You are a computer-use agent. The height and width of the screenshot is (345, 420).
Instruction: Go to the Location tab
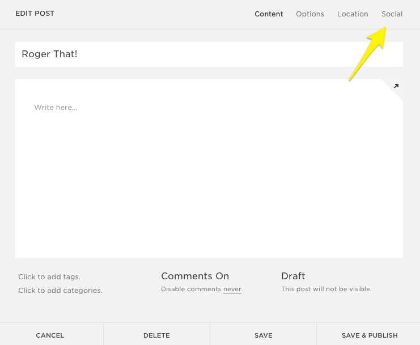pos(353,14)
